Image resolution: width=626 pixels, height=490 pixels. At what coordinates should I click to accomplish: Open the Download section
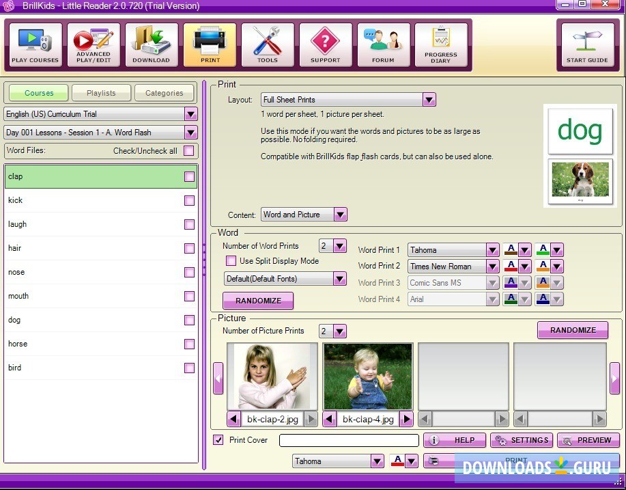pos(152,45)
